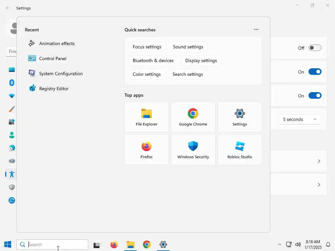The height and width of the screenshot is (251, 335).
Task: Go back with Settings back arrow
Action: (x=8, y=8)
